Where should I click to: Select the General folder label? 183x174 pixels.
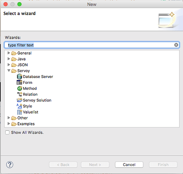[24, 53]
